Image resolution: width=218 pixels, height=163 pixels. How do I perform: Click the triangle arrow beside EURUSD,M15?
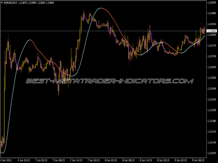pos(3,3)
